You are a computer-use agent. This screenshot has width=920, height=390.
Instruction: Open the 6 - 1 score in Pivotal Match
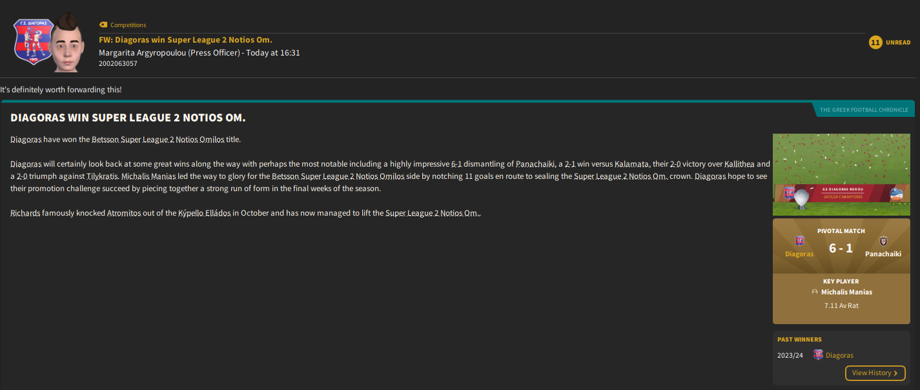pos(841,248)
